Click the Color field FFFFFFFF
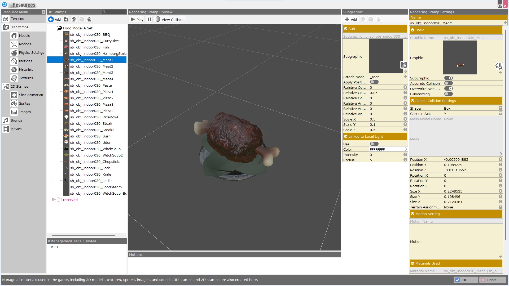Image resolution: width=509 pixels, height=286 pixels. tap(386, 150)
